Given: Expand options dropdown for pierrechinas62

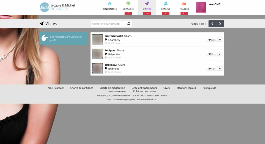Looking at the screenshot, I should 220,40.
